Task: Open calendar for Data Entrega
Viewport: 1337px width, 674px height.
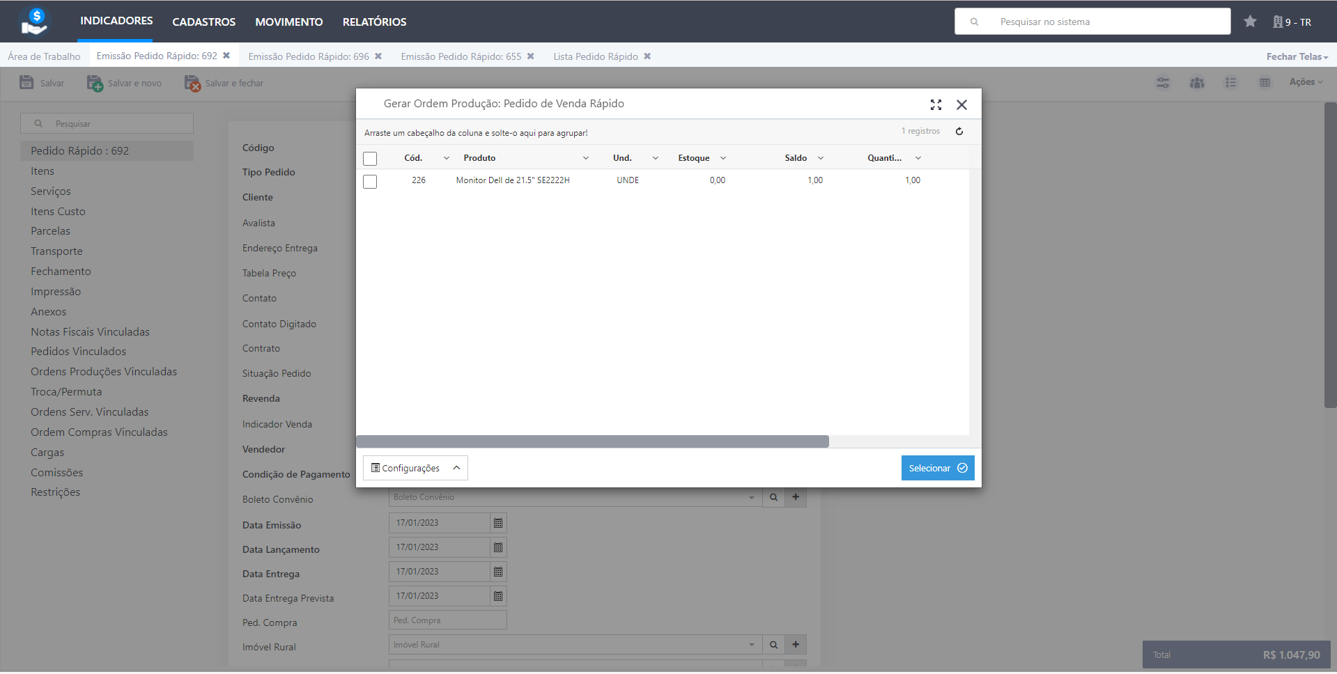Action: coord(498,572)
